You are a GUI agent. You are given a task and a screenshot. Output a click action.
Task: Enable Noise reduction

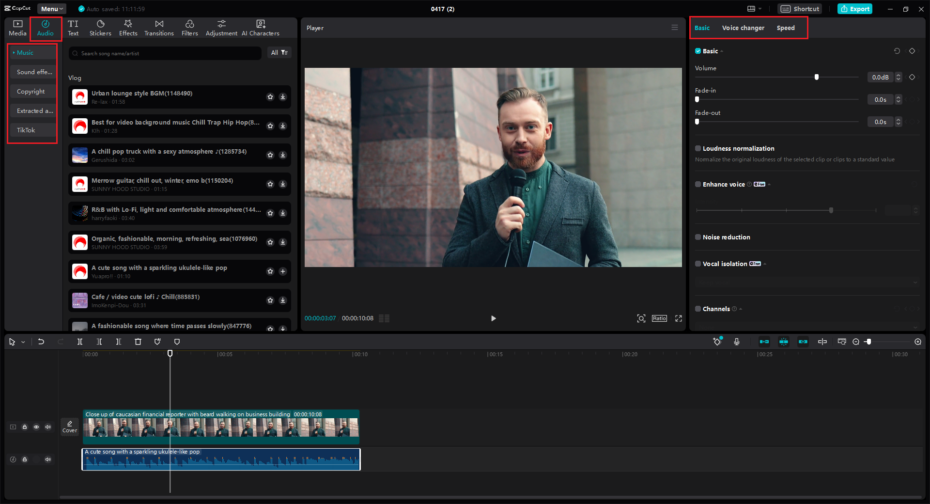pos(698,237)
